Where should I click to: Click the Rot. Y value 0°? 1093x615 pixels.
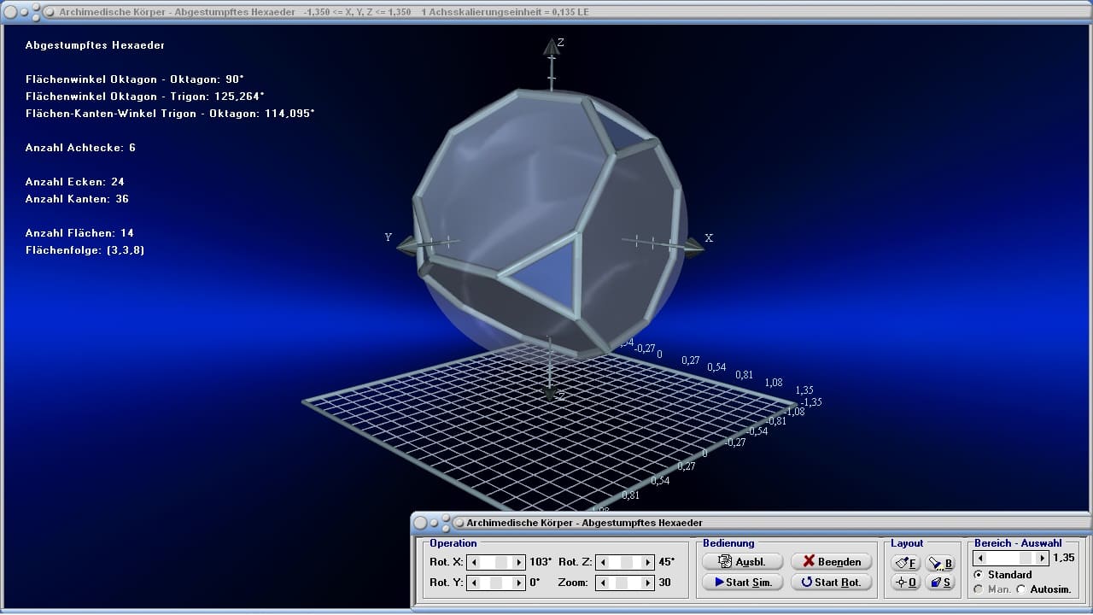coord(535,583)
